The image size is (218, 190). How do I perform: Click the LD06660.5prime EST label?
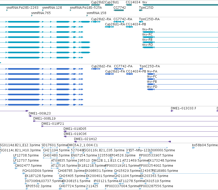pos(162,150)
